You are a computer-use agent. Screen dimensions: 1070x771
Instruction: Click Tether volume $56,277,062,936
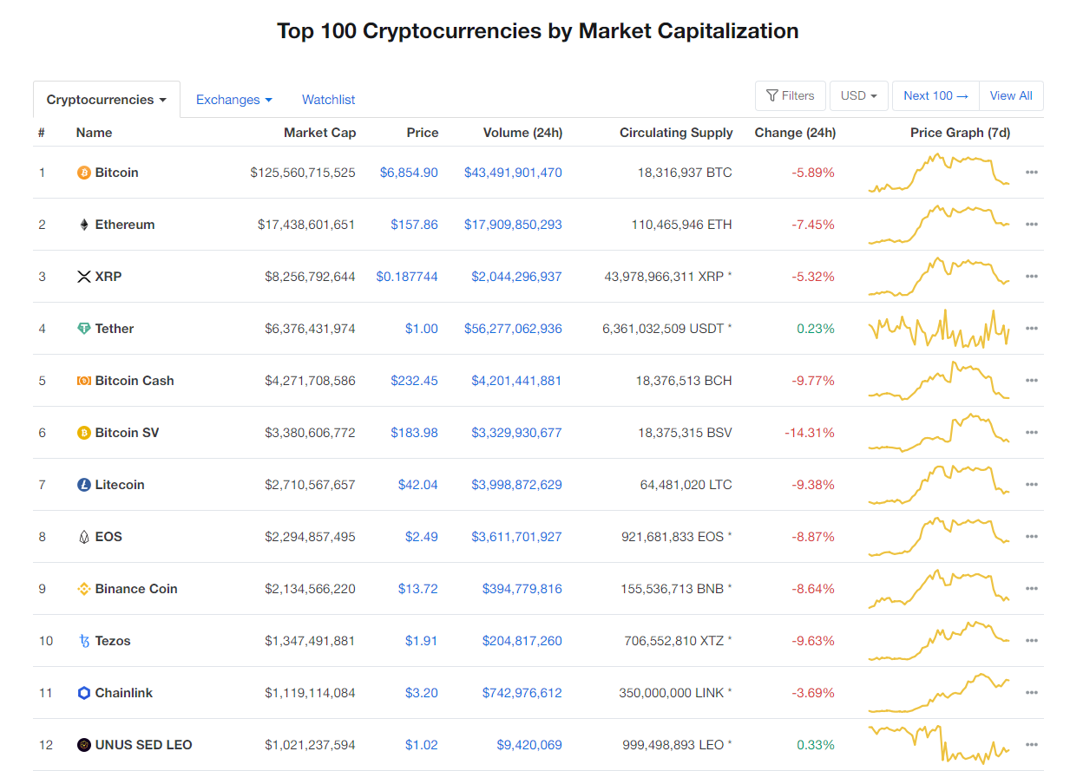point(513,329)
